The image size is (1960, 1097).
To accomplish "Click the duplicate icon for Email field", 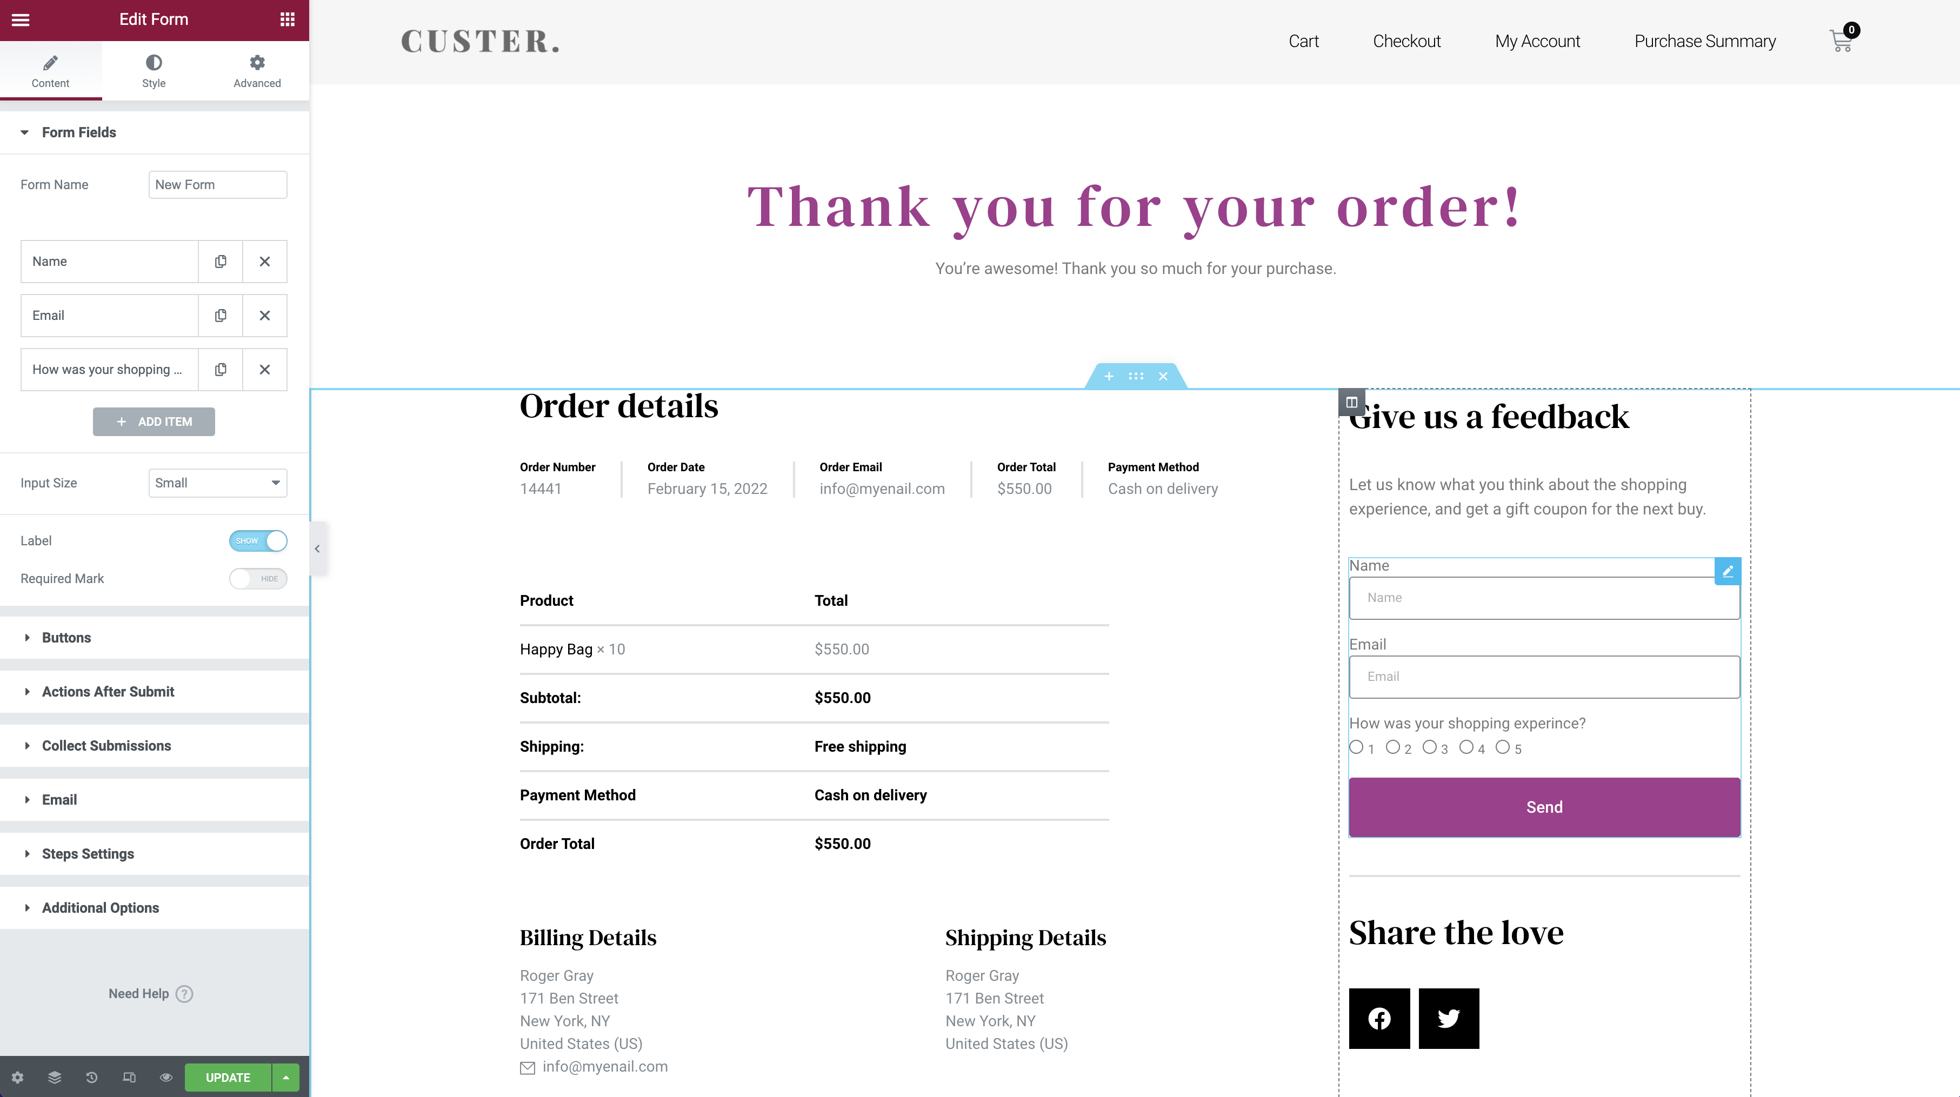I will pos(221,315).
